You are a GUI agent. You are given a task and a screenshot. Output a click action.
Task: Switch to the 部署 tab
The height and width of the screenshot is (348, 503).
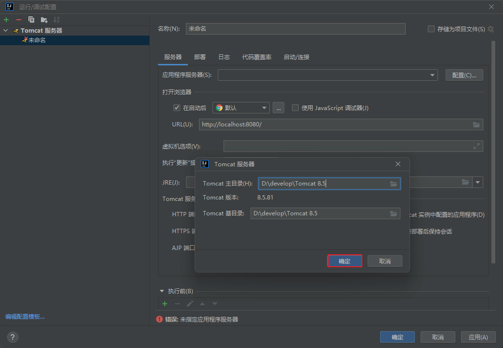pyautogui.click(x=200, y=57)
